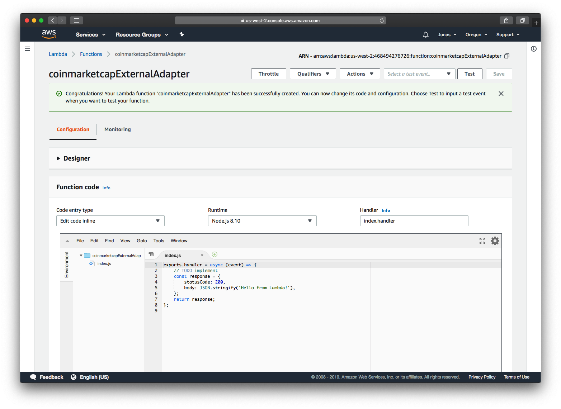Open the Services dropdown
Screen dimensions: 561x409
pyautogui.click(x=90, y=35)
